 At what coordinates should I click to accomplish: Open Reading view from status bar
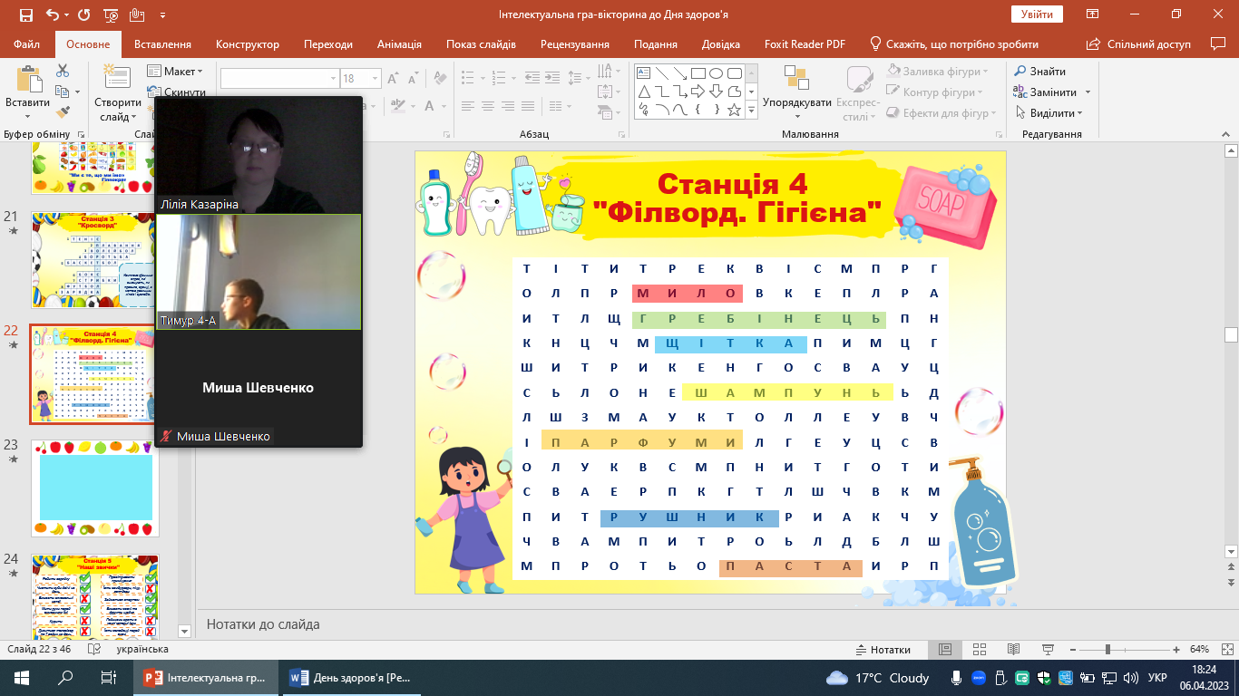pyautogui.click(x=1012, y=650)
